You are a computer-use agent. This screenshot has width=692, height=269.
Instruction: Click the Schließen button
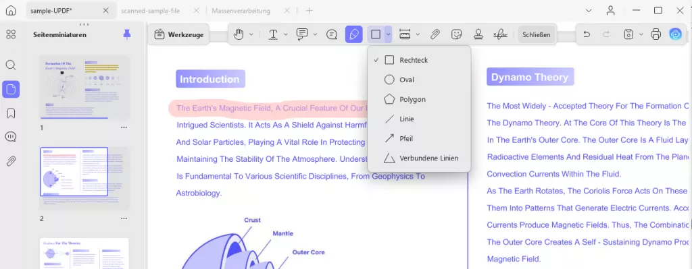tap(536, 34)
